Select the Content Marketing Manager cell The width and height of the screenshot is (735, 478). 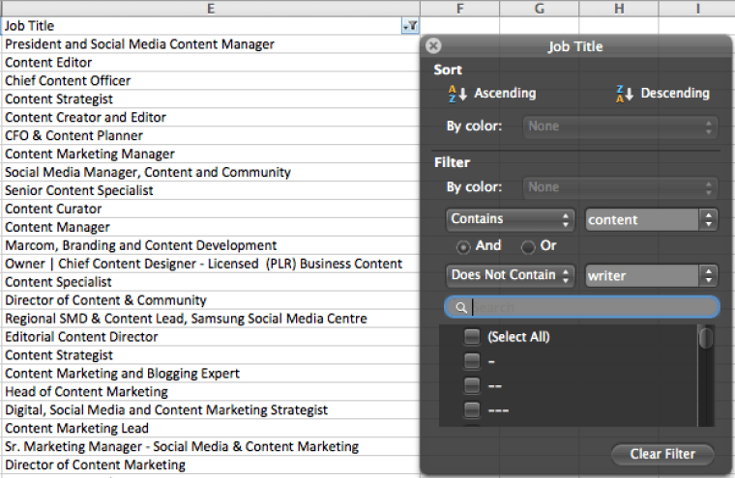click(211, 154)
